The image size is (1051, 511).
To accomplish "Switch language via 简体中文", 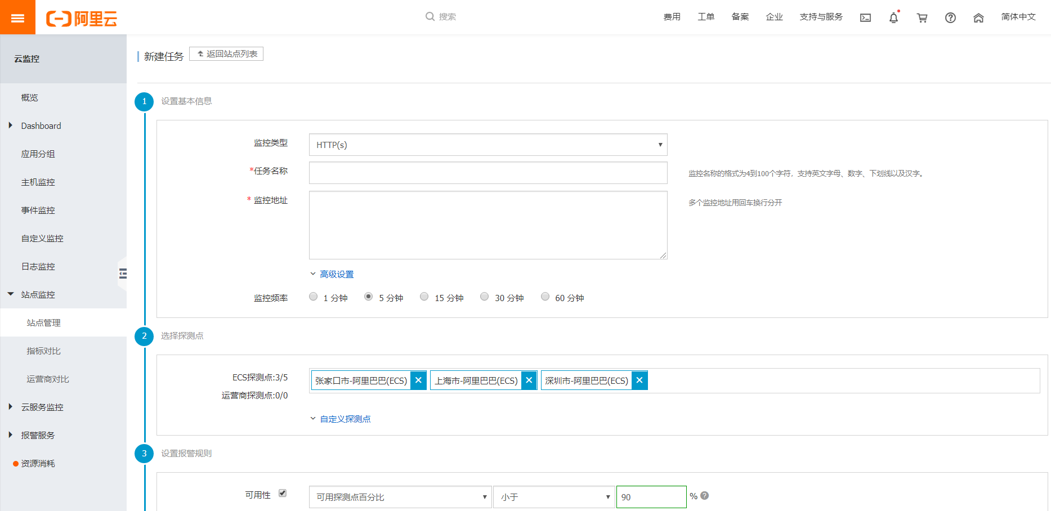I will 1018,17.
